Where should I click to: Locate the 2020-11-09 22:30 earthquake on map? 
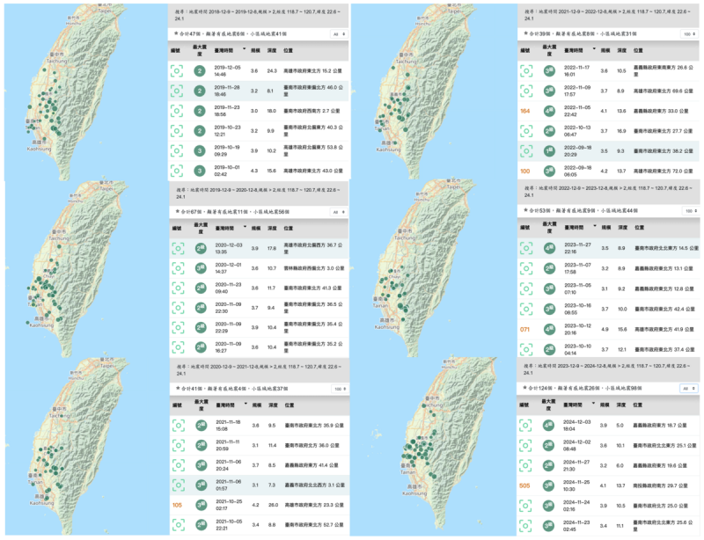[178, 308]
